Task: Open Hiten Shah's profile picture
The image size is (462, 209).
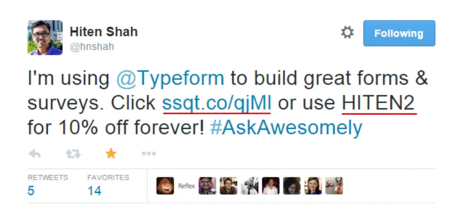Action: 45,37
